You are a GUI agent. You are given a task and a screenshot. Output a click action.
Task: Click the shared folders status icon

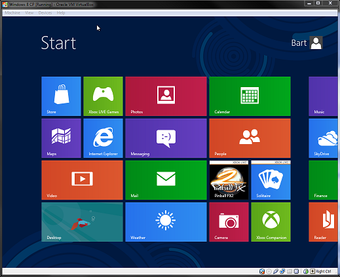[x=290, y=271]
